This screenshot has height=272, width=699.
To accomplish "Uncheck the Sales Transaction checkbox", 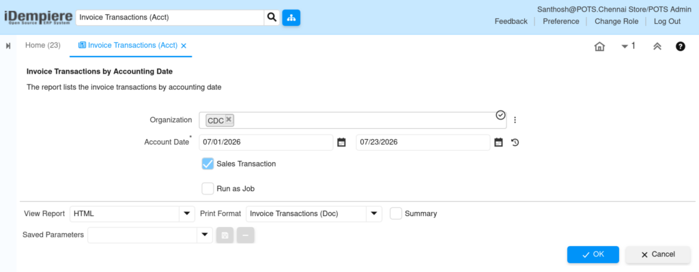I will pos(208,164).
